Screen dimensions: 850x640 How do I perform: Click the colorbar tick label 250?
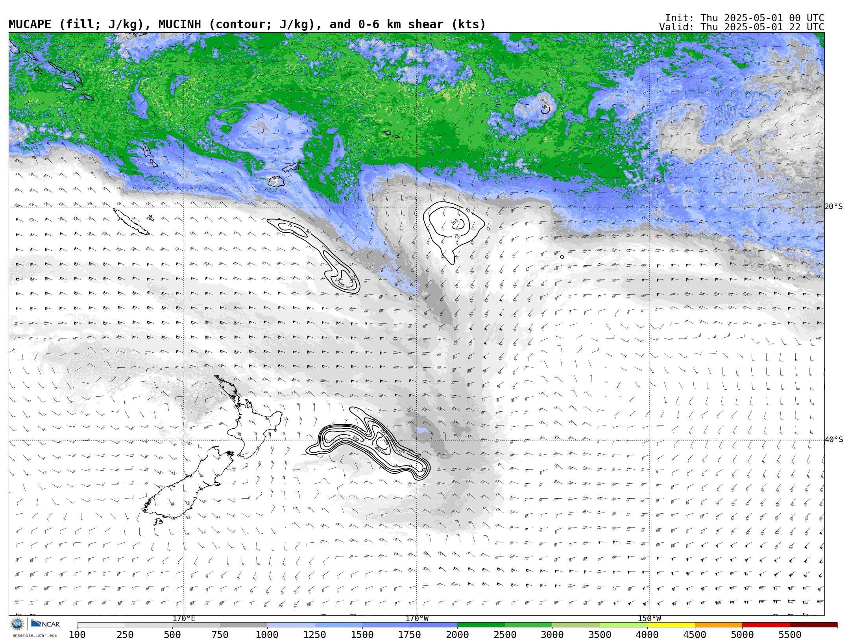click(125, 635)
